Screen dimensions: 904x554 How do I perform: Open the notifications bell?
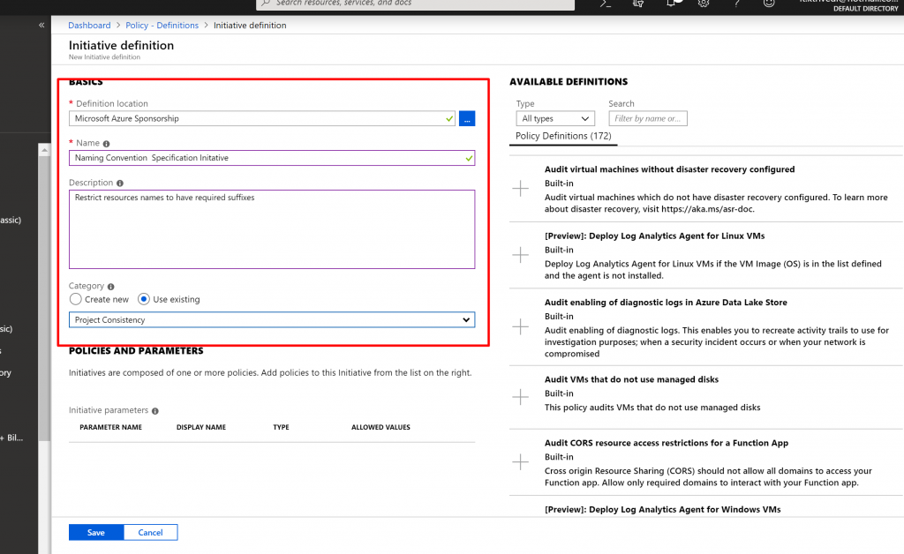coord(671,4)
